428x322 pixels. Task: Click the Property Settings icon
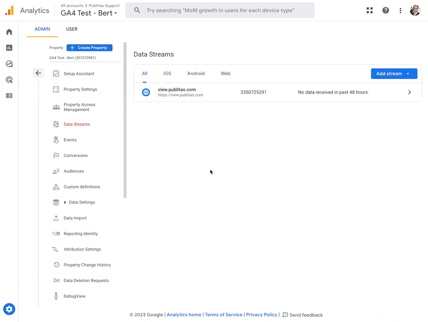56,89
